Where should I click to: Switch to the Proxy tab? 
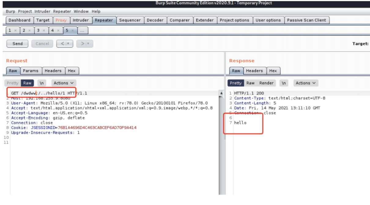tap(61, 20)
